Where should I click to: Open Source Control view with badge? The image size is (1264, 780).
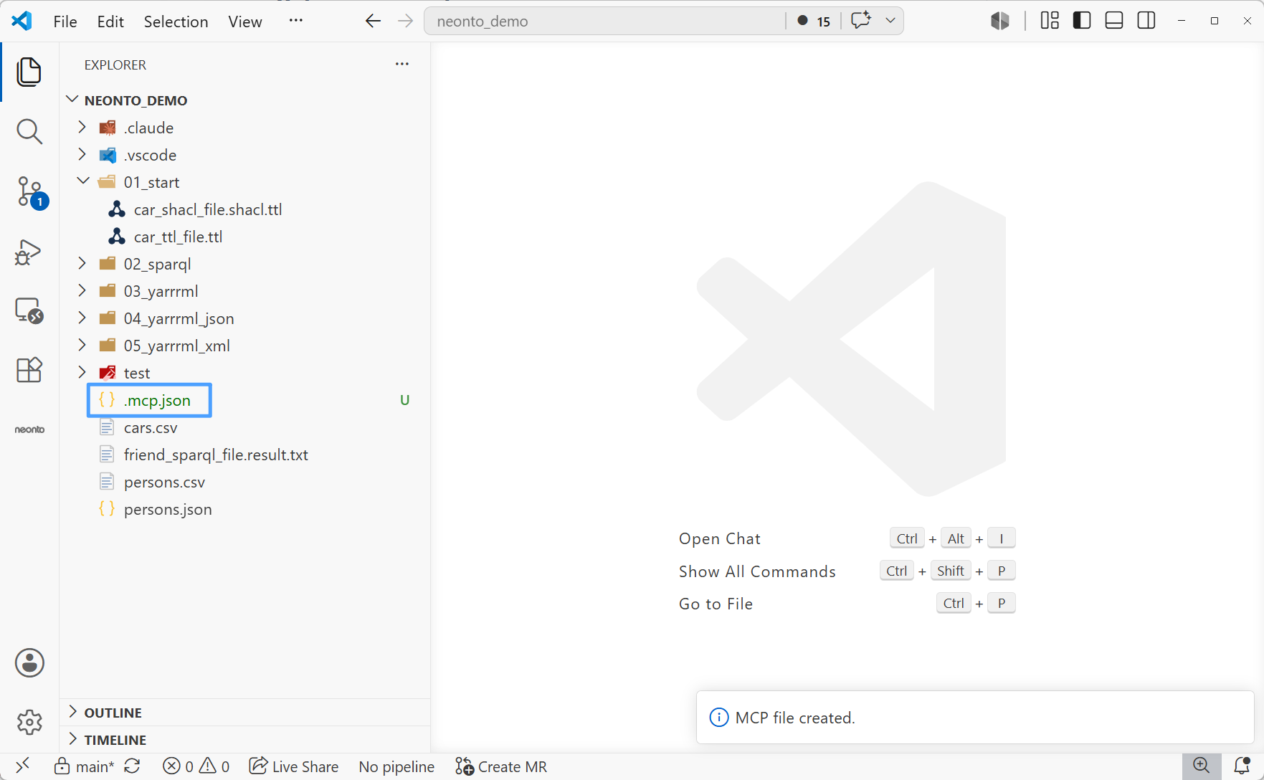coord(29,192)
